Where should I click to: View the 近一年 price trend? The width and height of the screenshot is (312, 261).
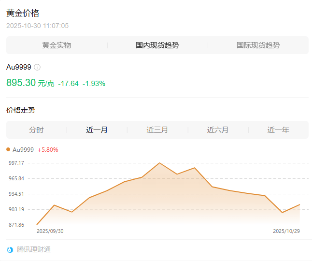278,130
